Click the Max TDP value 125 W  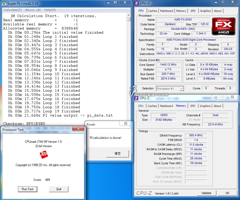coord(204,24)
